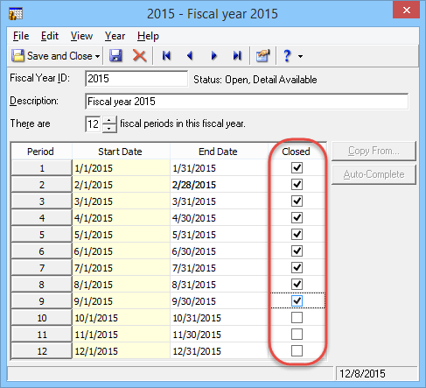Click the customize form icon in toolbar

coord(262,55)
